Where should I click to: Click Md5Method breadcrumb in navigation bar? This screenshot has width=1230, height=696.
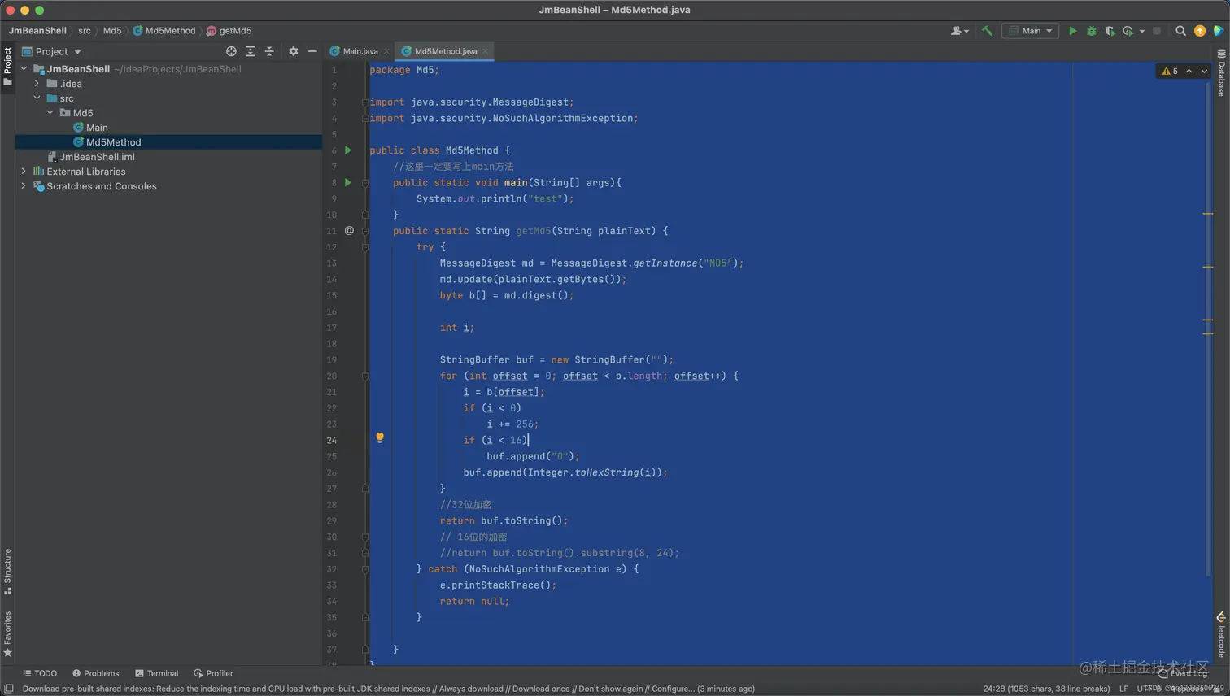coord(164,31)
